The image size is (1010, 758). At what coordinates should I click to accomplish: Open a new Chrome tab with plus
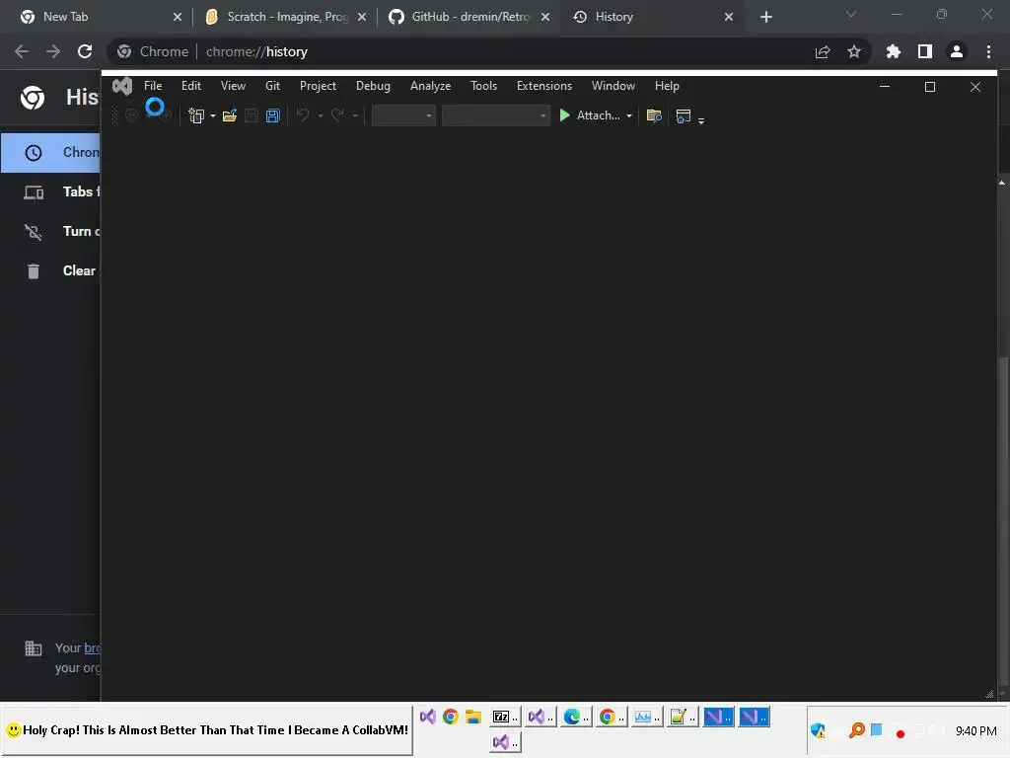(765, 17)
